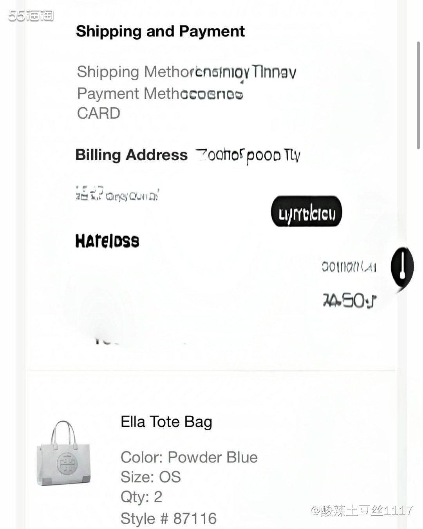
Task: Click the blurred name line under Billing Address
Action: click(x=117, y=194)
